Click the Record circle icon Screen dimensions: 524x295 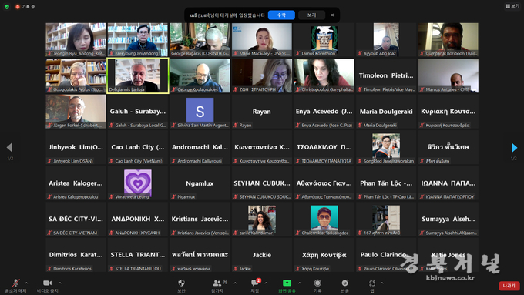317,283
